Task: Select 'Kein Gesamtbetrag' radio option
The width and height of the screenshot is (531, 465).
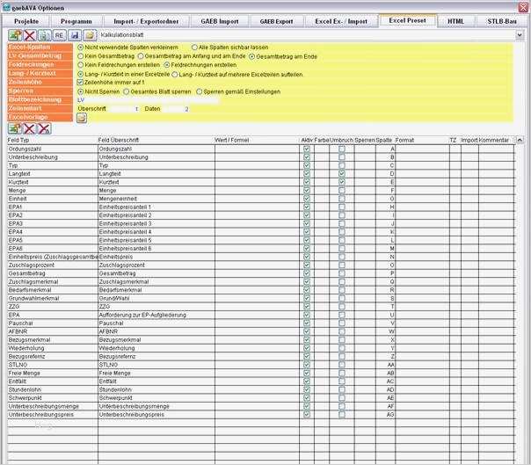Action: click(81, 56)
